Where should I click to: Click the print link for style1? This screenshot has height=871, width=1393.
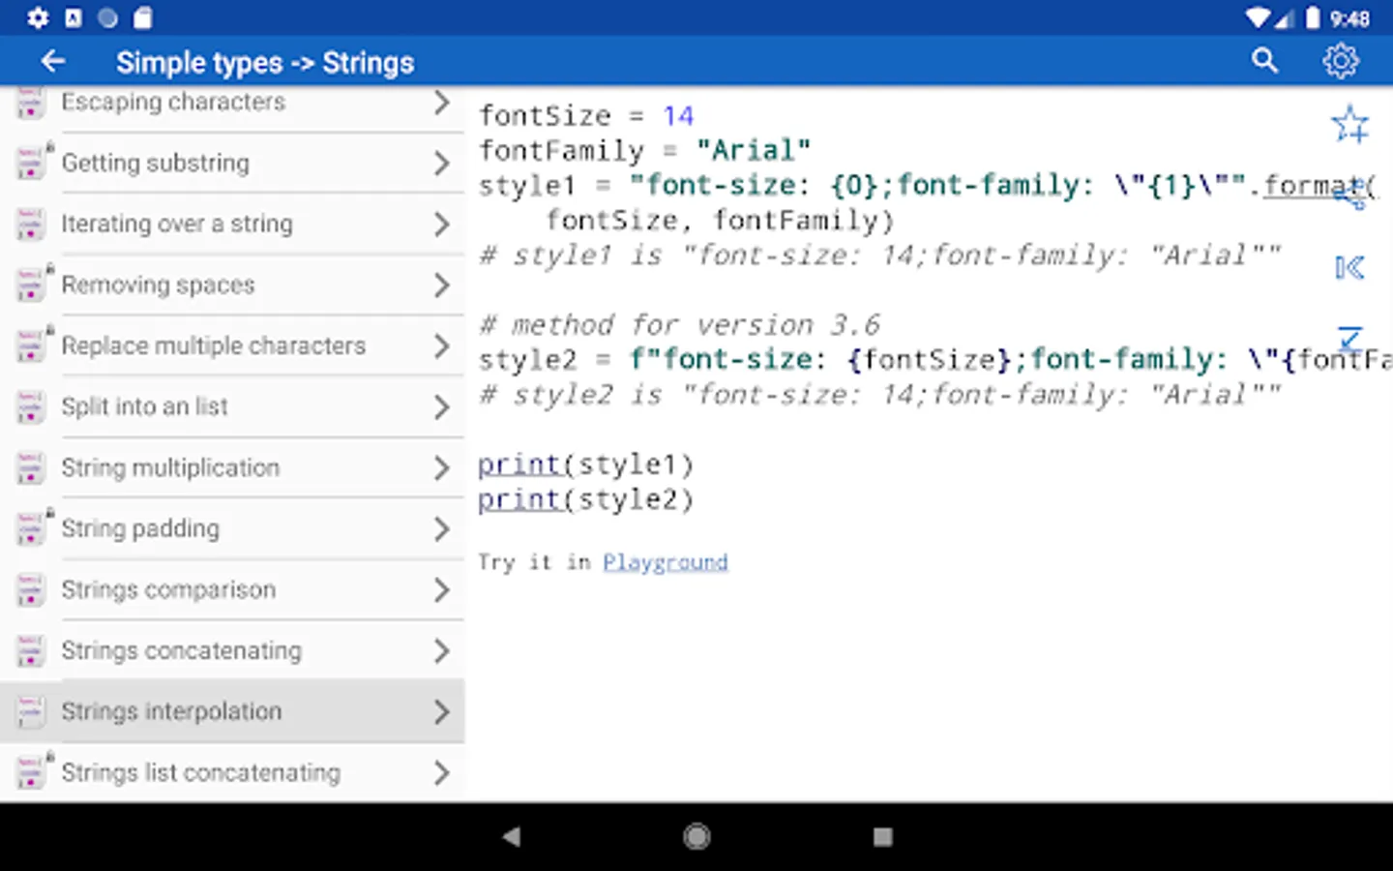519,465
